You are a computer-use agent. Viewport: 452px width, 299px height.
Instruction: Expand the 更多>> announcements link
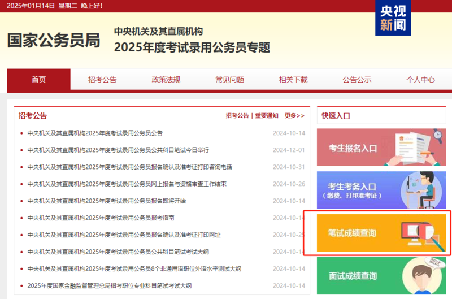pyautogui.click(x=294, y=116)
